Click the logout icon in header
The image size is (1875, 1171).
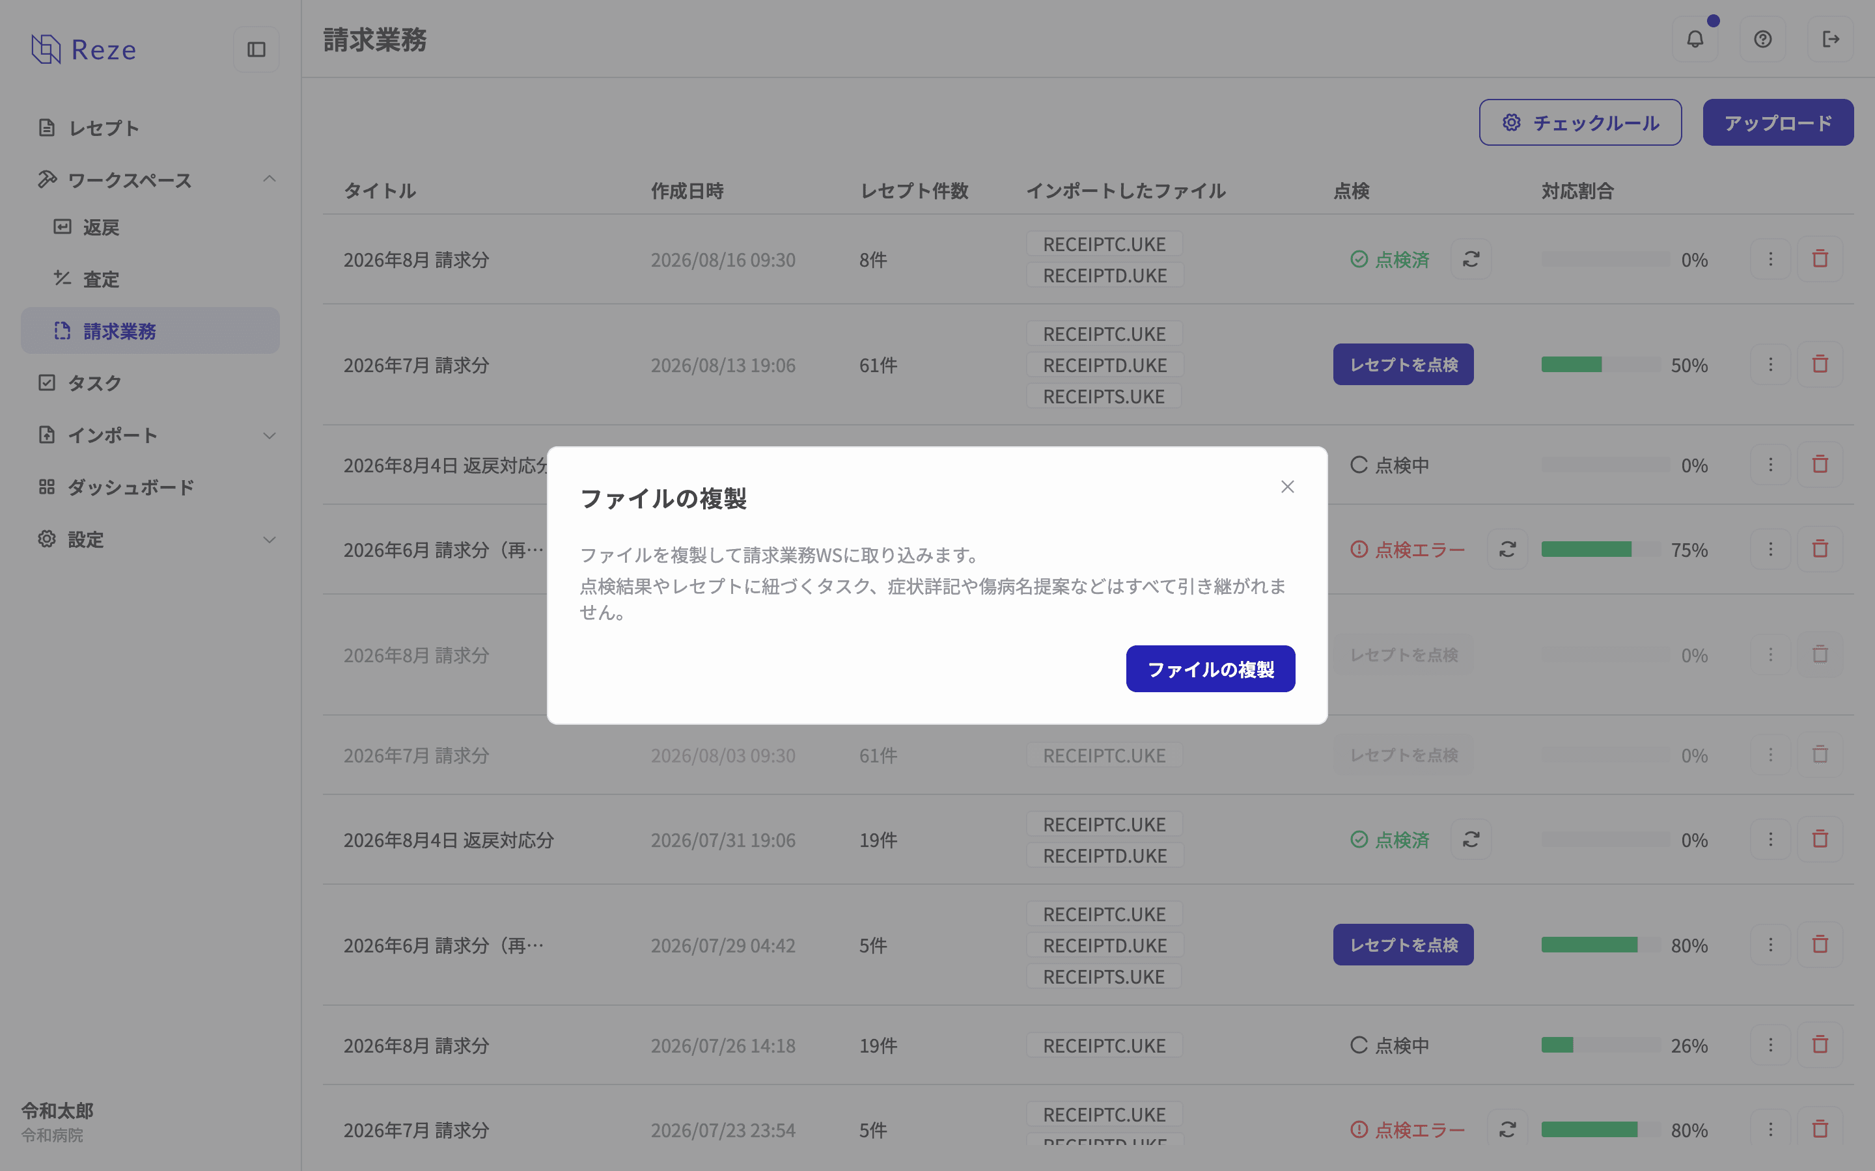pyautogui.click(x=1830, y=39)
